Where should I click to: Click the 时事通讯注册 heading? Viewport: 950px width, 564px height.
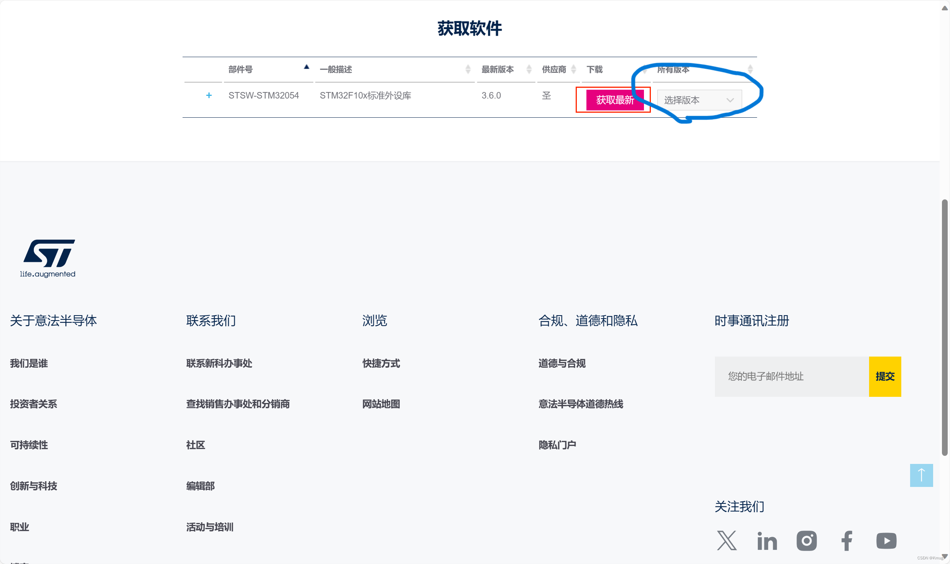pos(752,321)
